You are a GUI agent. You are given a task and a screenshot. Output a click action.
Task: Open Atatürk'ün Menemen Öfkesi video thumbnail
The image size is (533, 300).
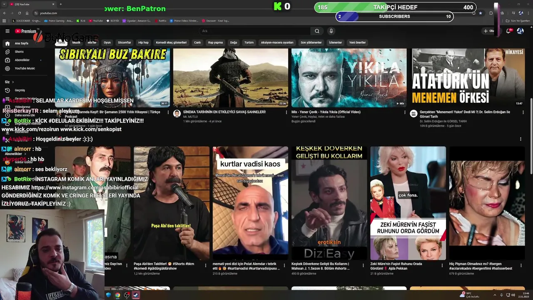point(467,78)
